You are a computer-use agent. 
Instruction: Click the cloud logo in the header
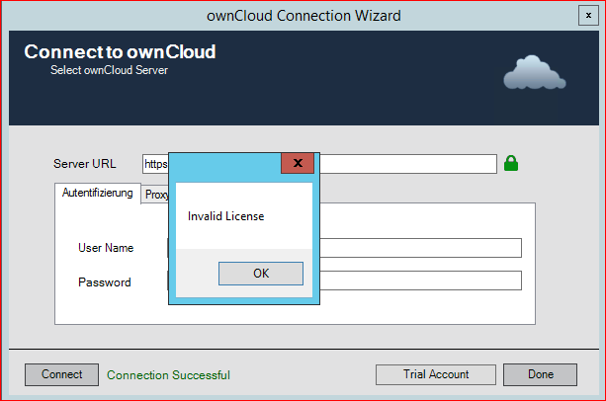coord(534,73)
